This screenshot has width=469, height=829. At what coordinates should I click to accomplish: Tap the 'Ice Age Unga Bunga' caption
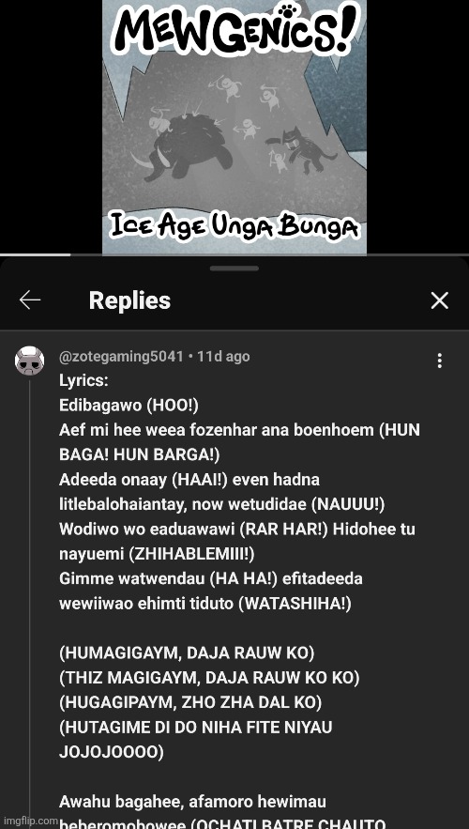234,227
